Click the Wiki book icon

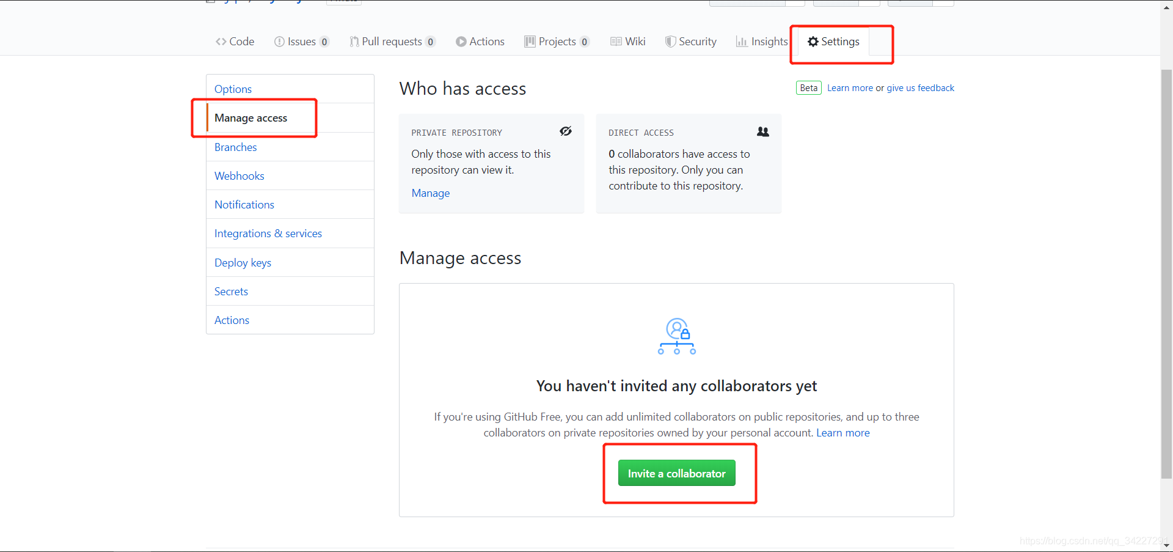[616, 42]
